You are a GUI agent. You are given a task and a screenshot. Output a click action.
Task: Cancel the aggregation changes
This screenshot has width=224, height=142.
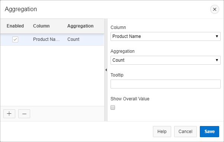pos(185,132)
